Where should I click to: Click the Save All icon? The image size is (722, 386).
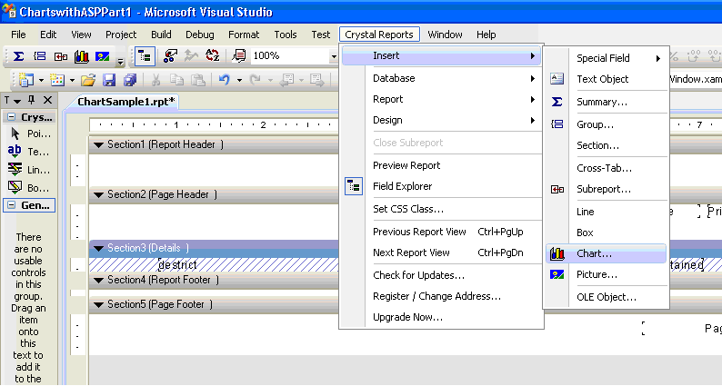point(130,80)
